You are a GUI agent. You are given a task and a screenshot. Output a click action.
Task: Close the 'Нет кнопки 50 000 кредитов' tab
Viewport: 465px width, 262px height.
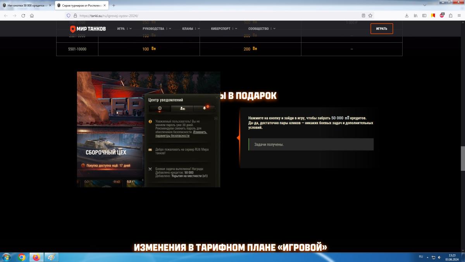(50, 5)
